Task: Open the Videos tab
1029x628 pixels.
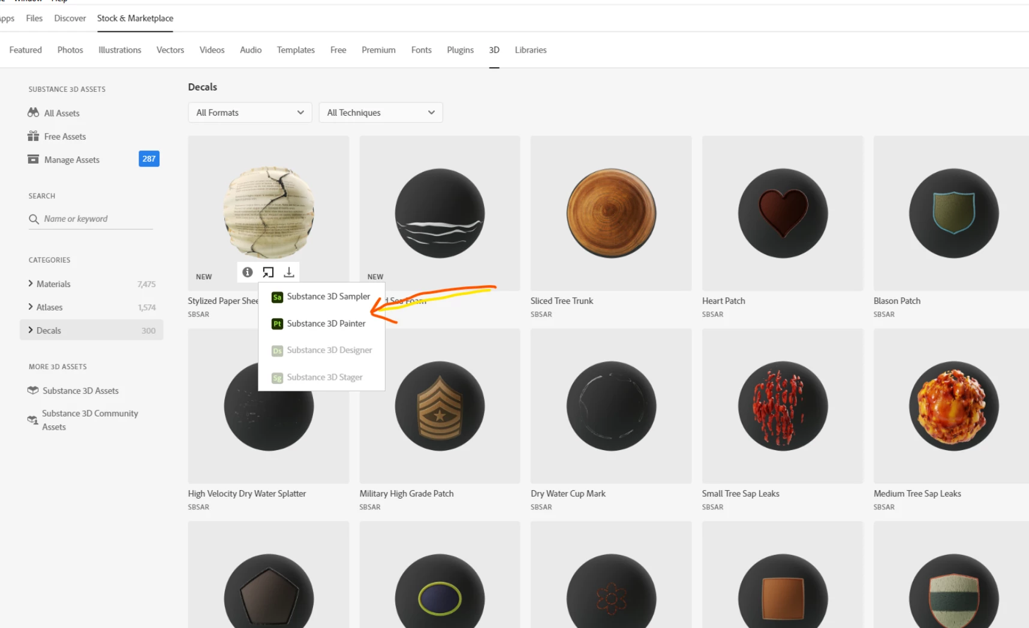Action: (212, 50)
